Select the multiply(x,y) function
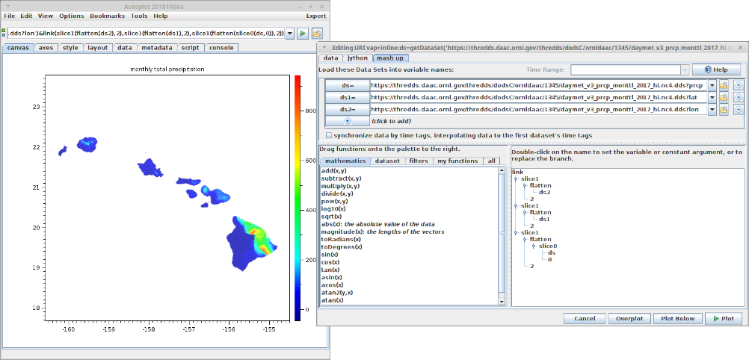The width and height of the screenshot is (749, 360). click(341, 186)
